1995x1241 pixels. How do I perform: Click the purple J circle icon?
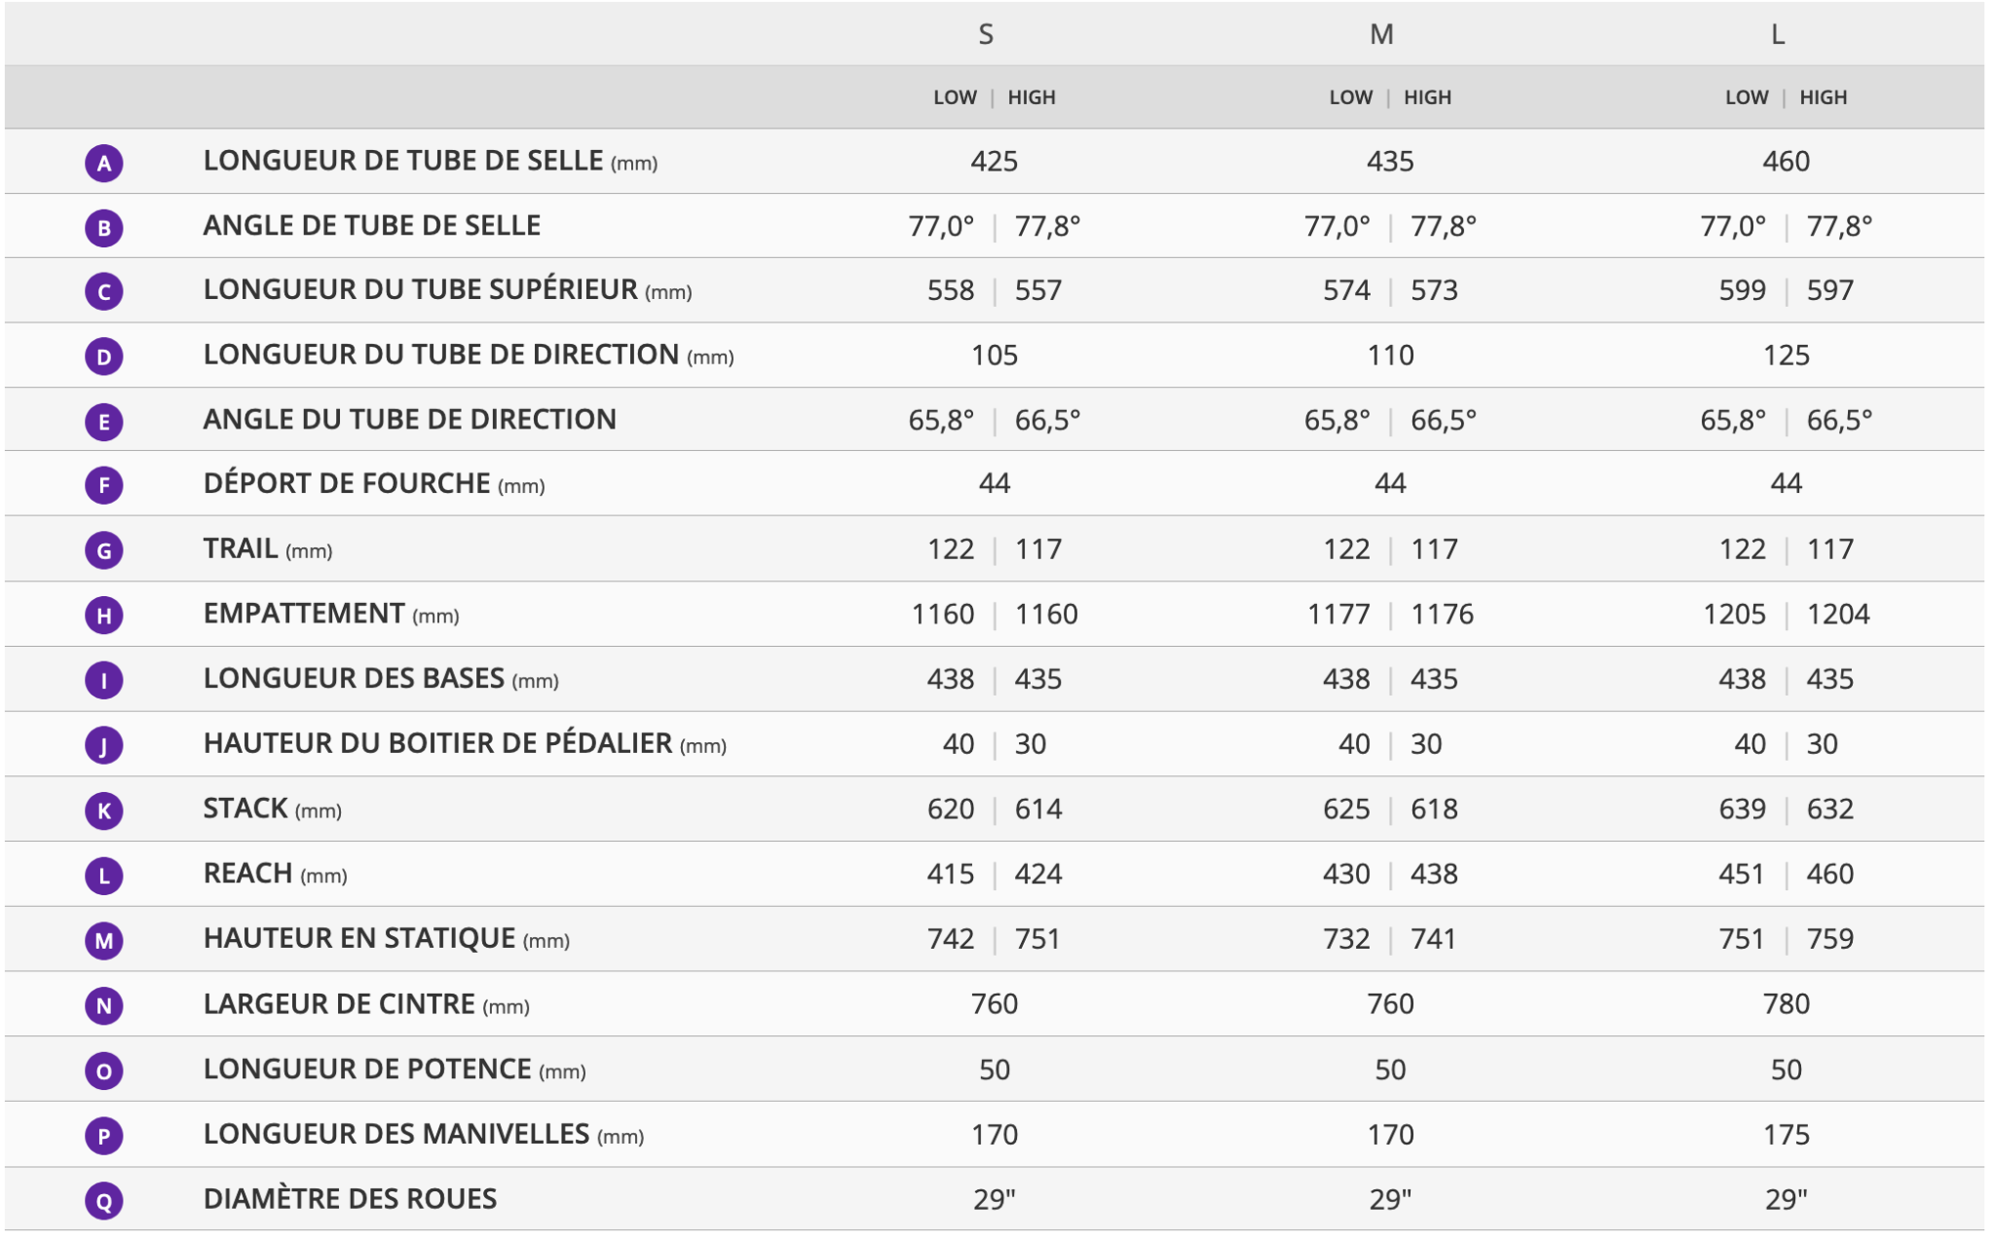click(x=103, y=746)
